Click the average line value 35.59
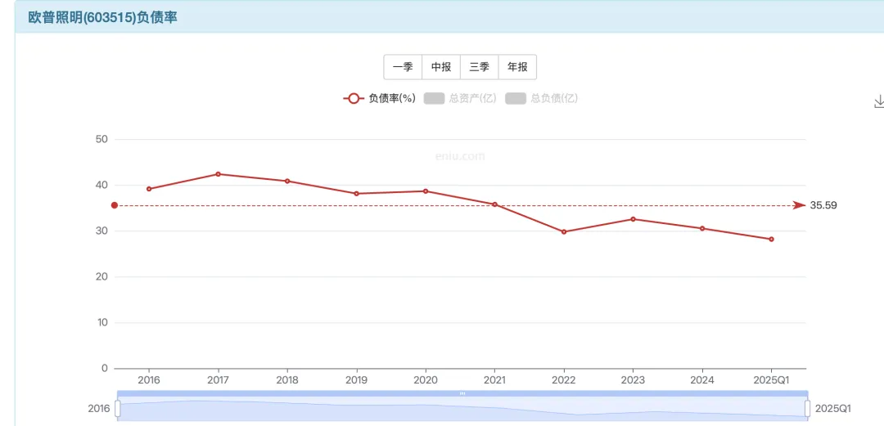Viewport: 884px width, 426px height. 823,206
